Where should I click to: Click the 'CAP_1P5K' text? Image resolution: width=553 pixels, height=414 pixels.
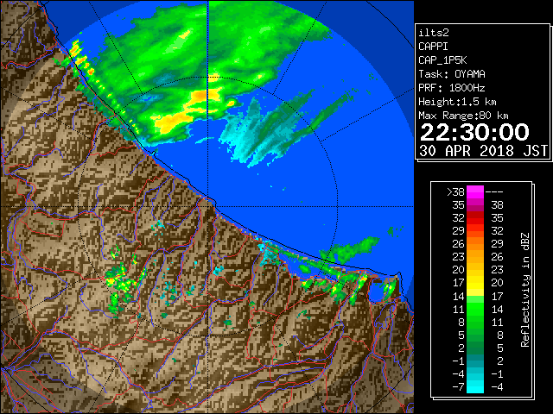click(x=442, y=60)
